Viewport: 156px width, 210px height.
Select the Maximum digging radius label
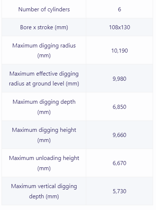click(x=44, y=50)
